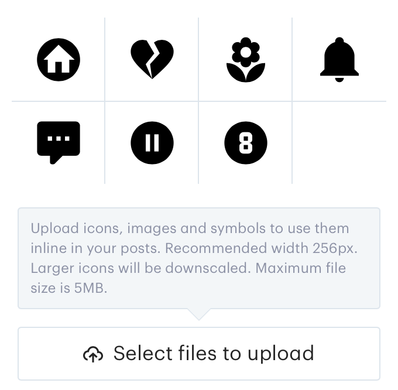Select the home icon in circle
Image resolution: width=398 pixels, height=390 pixels.
click(59, 60)
